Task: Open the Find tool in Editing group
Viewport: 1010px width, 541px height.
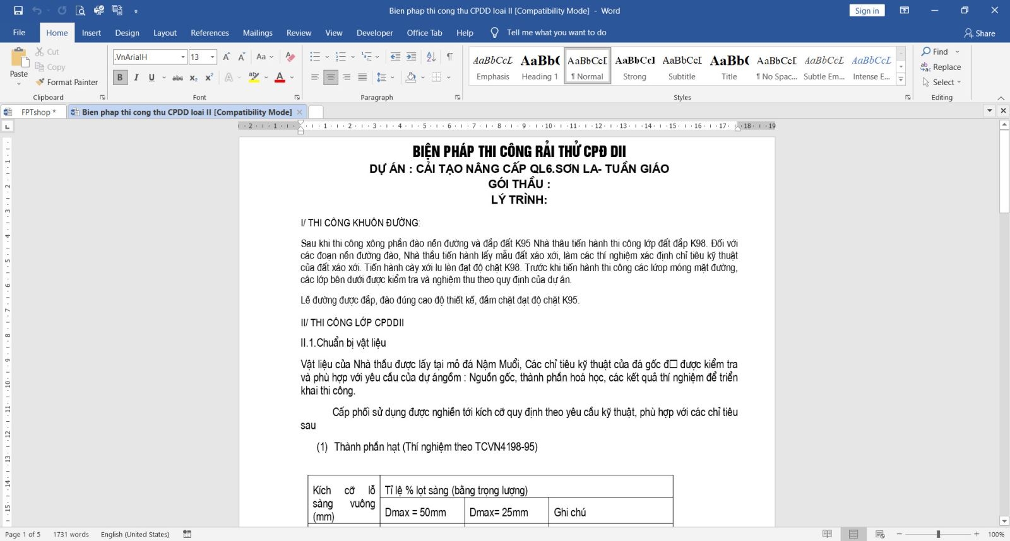Action: tap(935, 52)
